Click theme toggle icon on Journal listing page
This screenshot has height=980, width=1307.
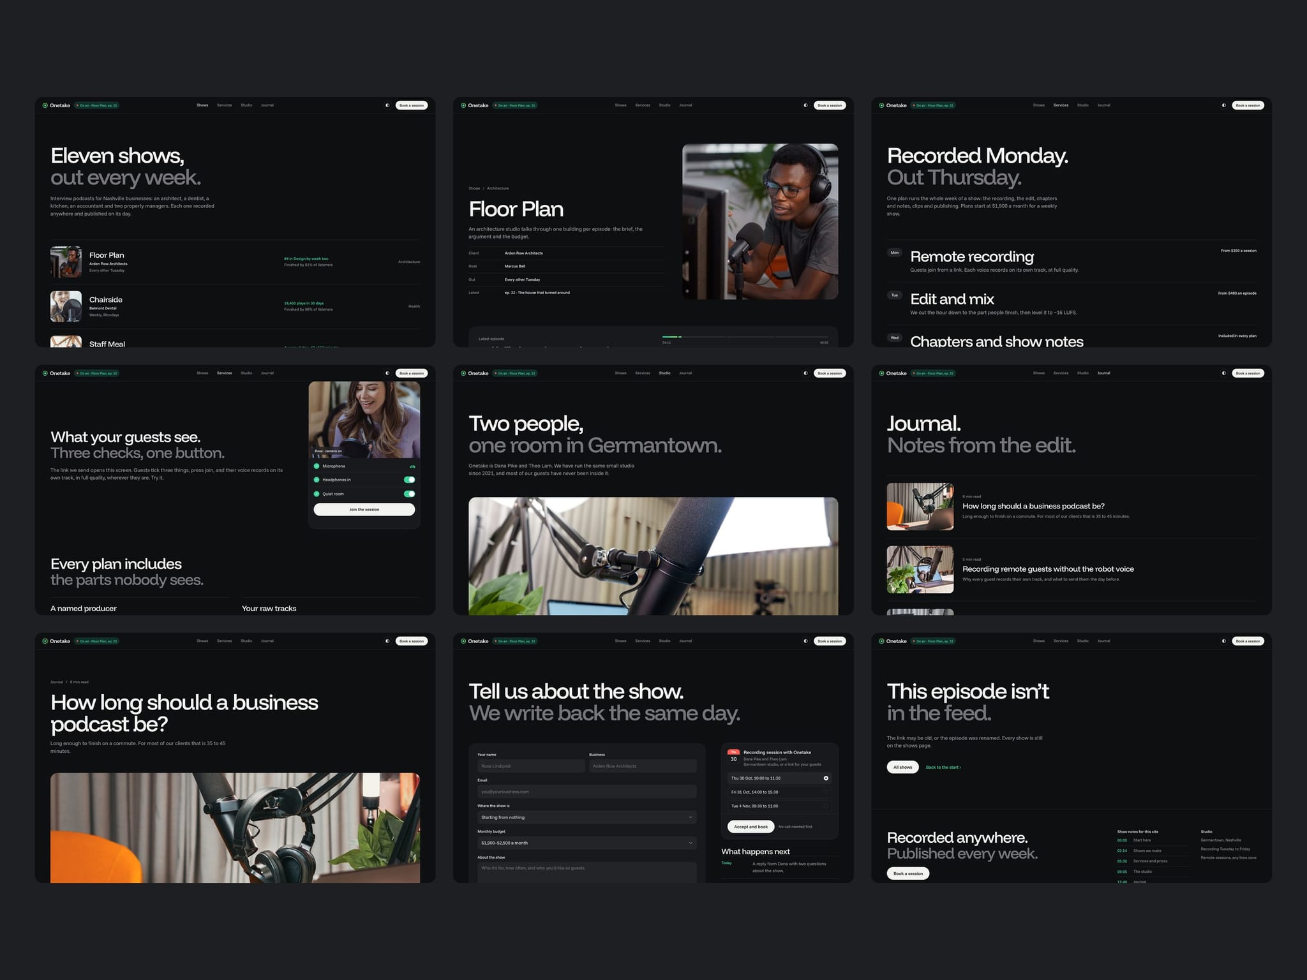(1224, 373)
